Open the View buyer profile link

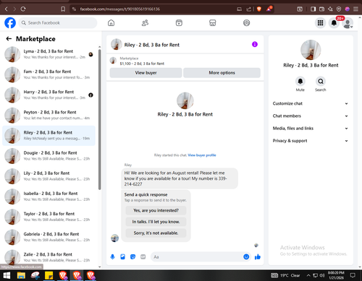(x=202, y=155)
